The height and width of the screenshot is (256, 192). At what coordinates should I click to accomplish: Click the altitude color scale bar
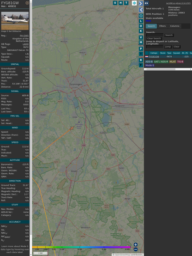(81, 247)
